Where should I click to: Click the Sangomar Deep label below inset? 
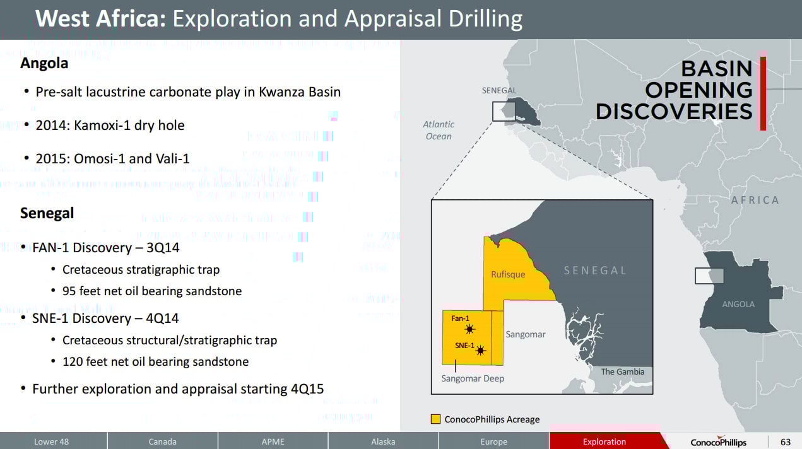(472, 378)
